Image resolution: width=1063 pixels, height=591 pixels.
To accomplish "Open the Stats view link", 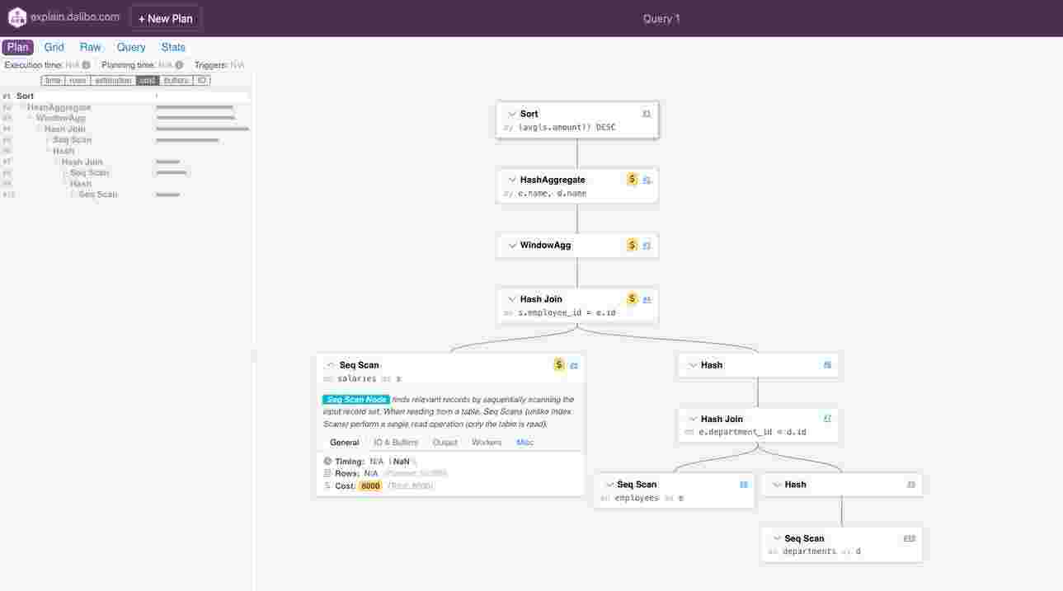I will click(173, 47).
